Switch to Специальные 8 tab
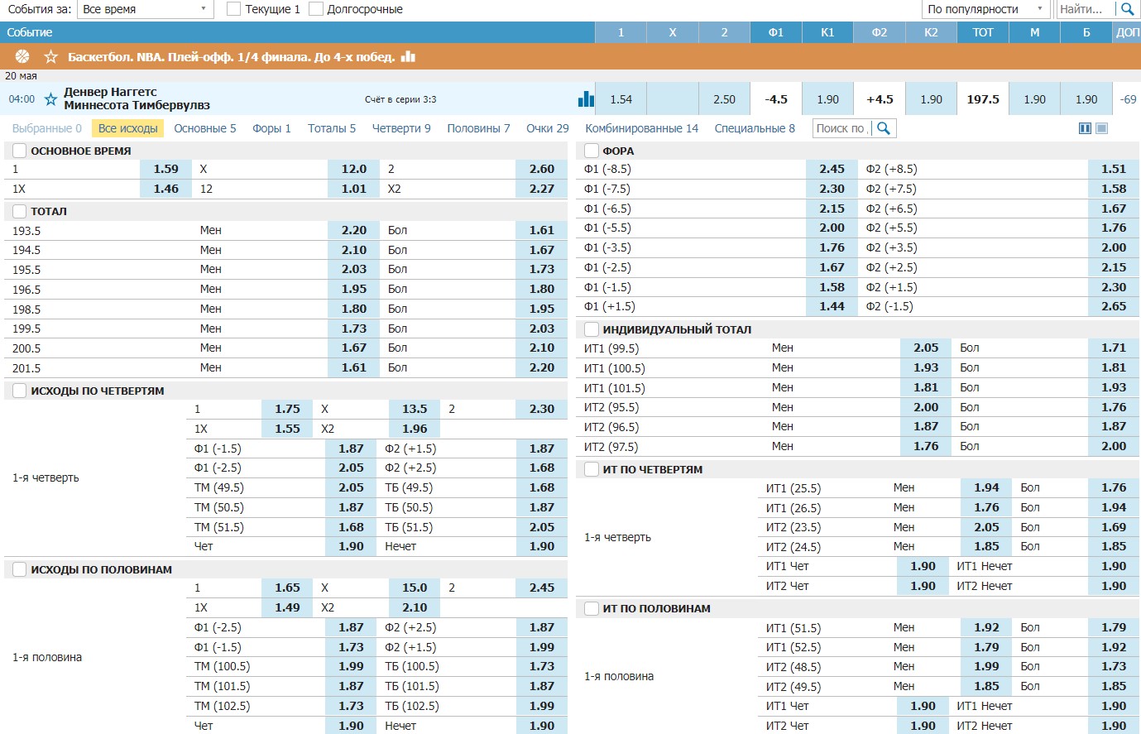This screenshot has height=734, width=1141. [755, 128]
